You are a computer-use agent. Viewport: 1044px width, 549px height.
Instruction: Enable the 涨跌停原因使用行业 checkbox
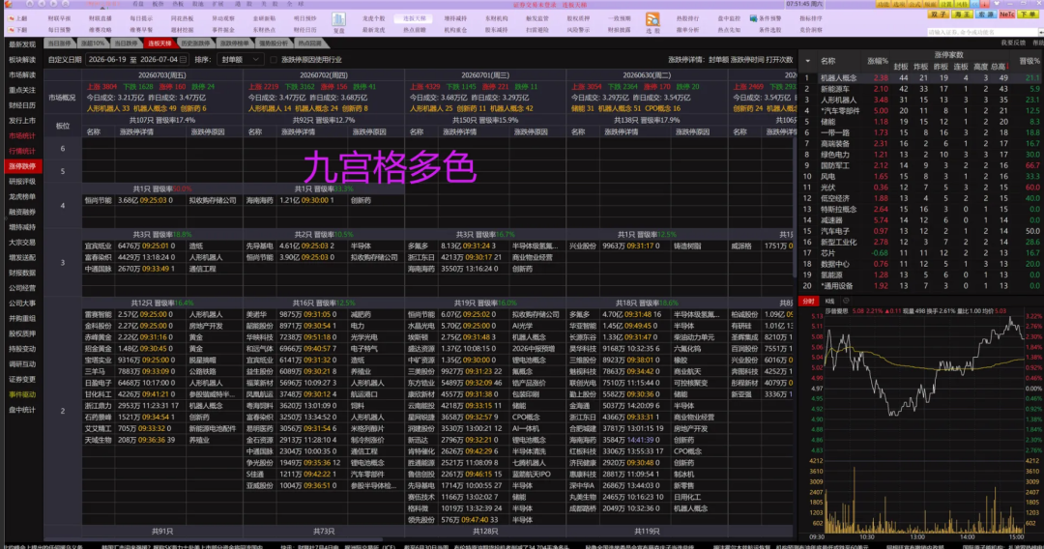pyautogui.click(x=274, y=60)
